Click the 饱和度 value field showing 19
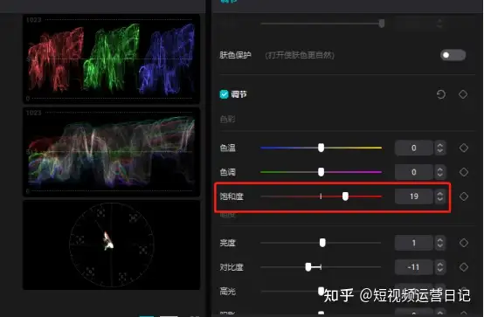Screen dimensions: 484x317 tap(414, 196)
